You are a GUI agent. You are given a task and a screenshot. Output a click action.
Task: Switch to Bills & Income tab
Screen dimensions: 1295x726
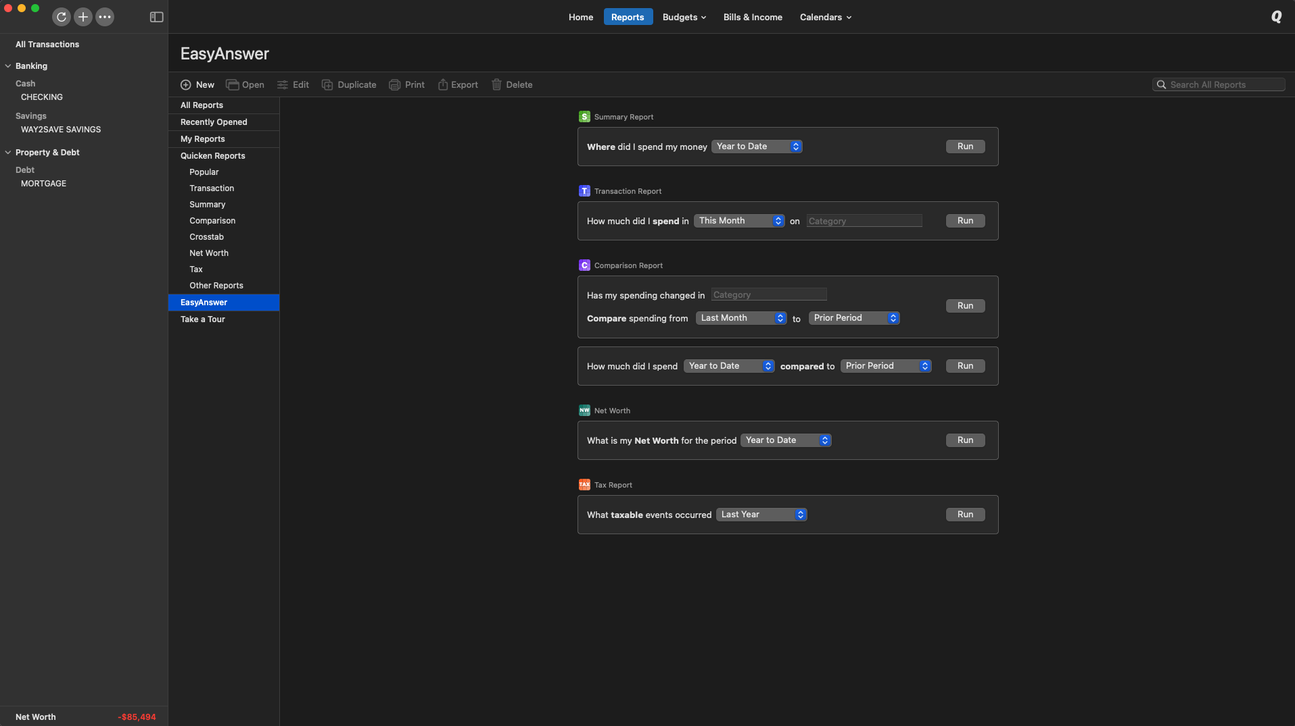753,18
